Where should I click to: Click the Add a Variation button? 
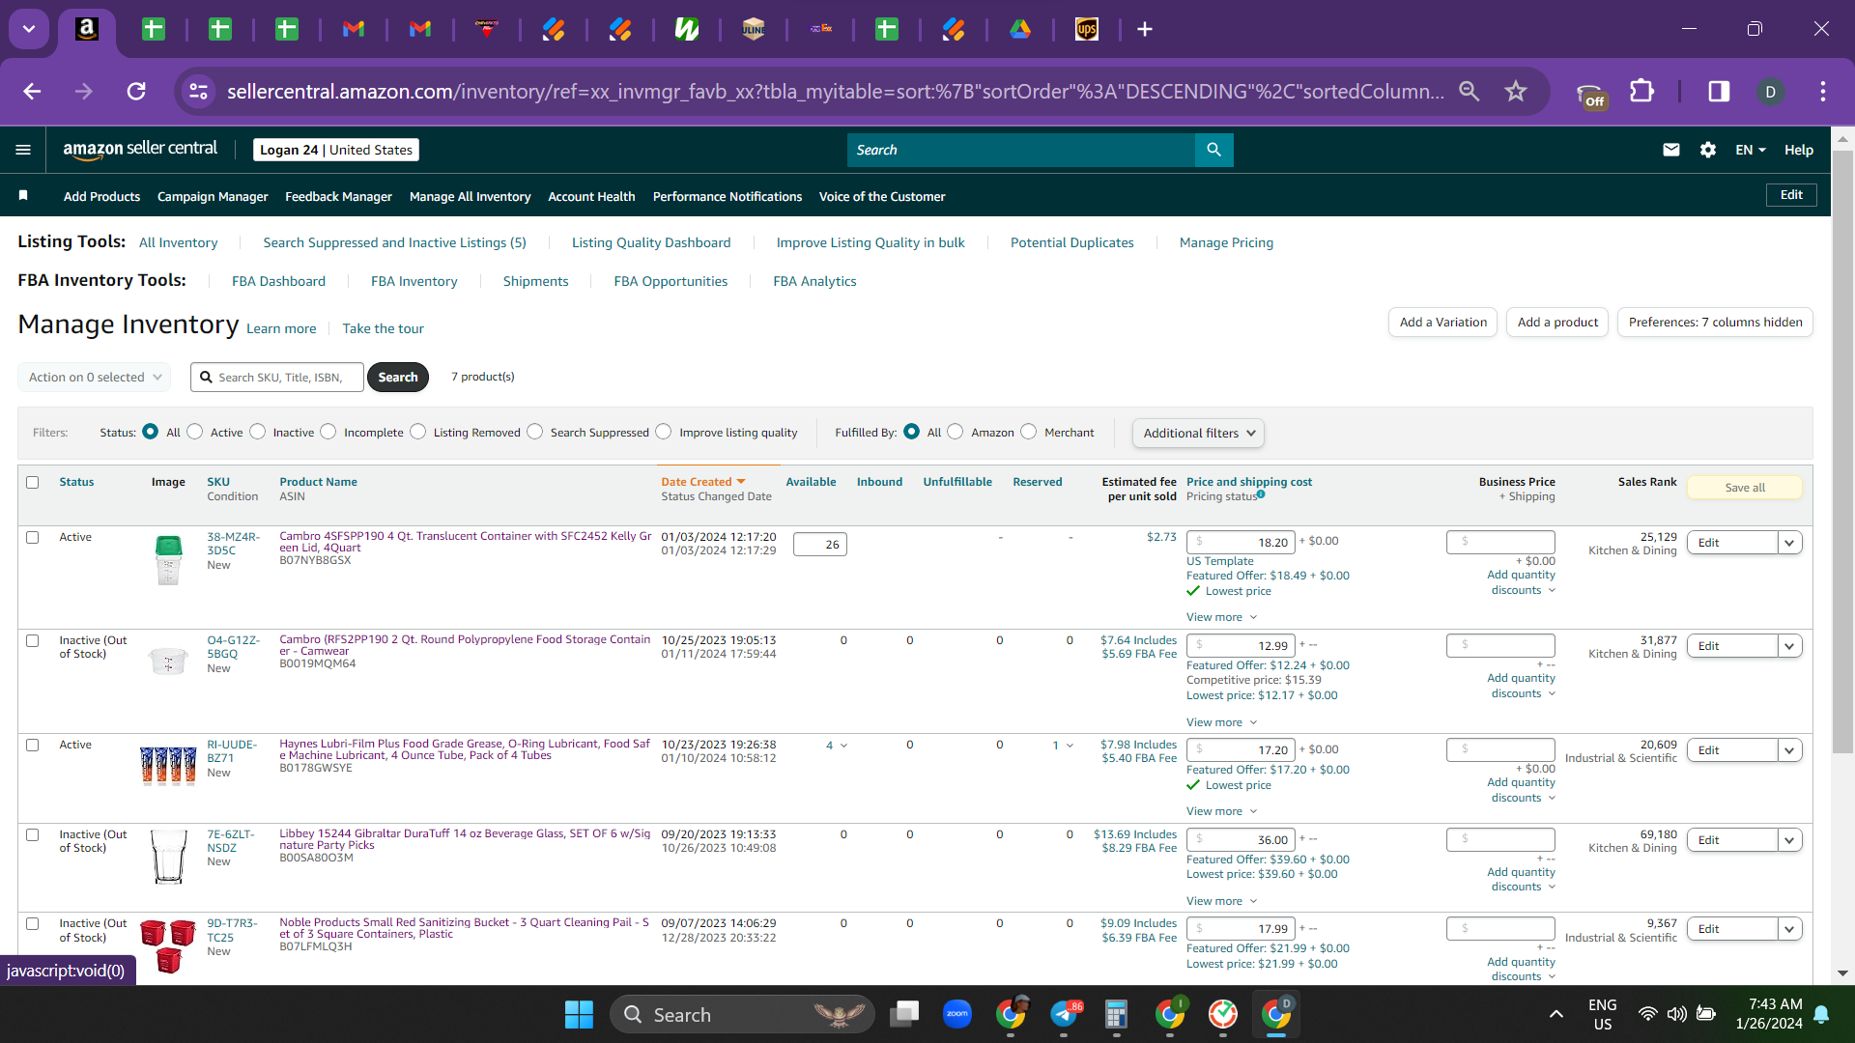tap(1443, 322)
